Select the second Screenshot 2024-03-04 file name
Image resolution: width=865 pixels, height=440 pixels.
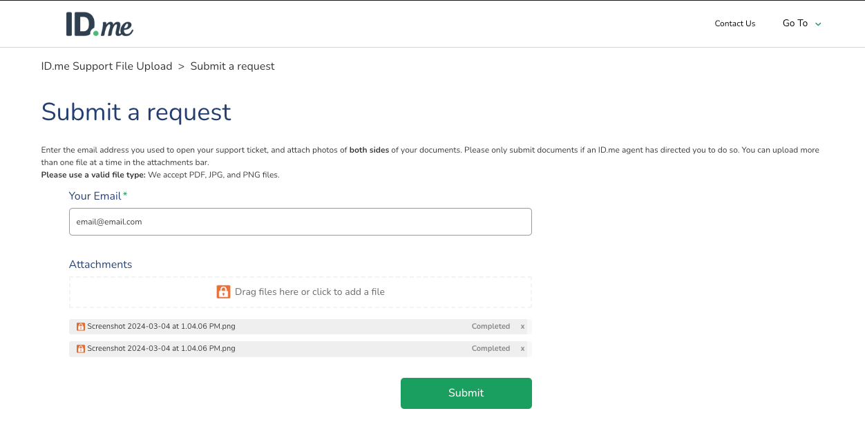[161, 349]
